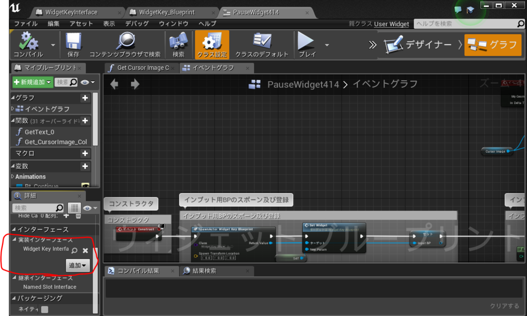This screenshot has height=316, width=527.
Task: Add element to Hide Ca array
Action: [x=66, y=216]
